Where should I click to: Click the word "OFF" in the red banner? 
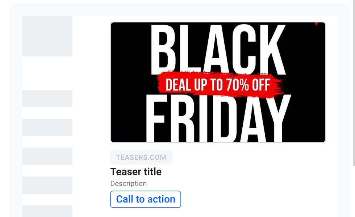[x=261, y=85]
